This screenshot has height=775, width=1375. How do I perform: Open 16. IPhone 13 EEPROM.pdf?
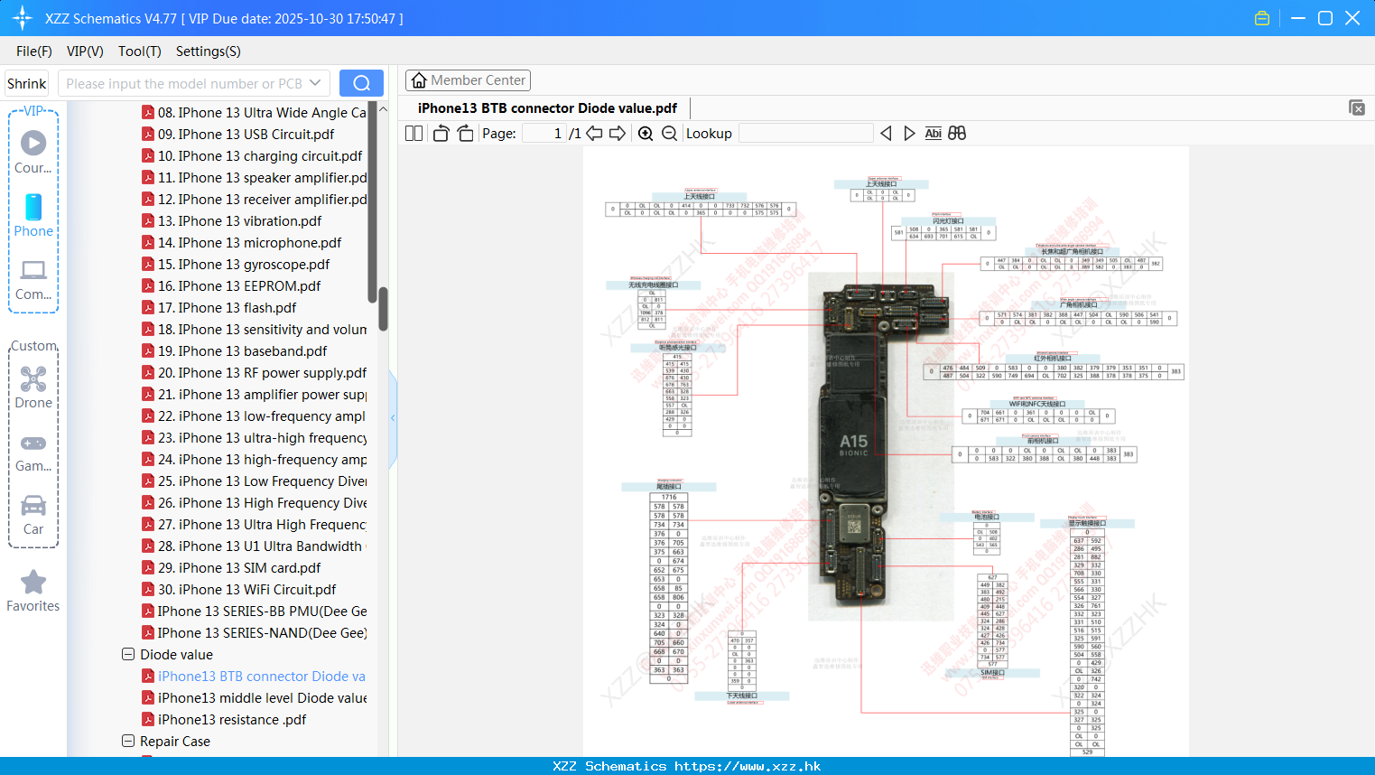pos(231,286)
